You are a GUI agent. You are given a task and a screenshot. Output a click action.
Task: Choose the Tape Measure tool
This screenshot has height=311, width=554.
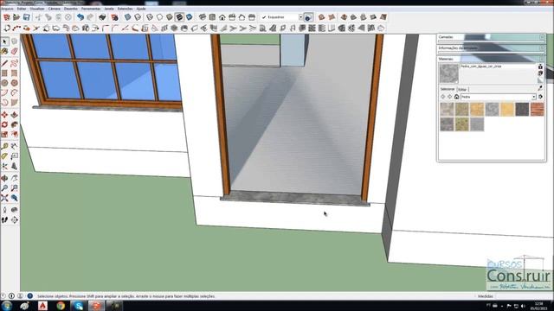tap(4, 146)
